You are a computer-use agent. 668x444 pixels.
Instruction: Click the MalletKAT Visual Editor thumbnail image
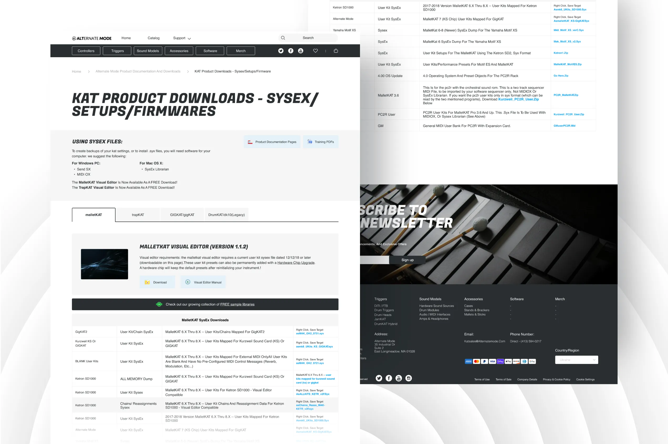tap(104, 264)
